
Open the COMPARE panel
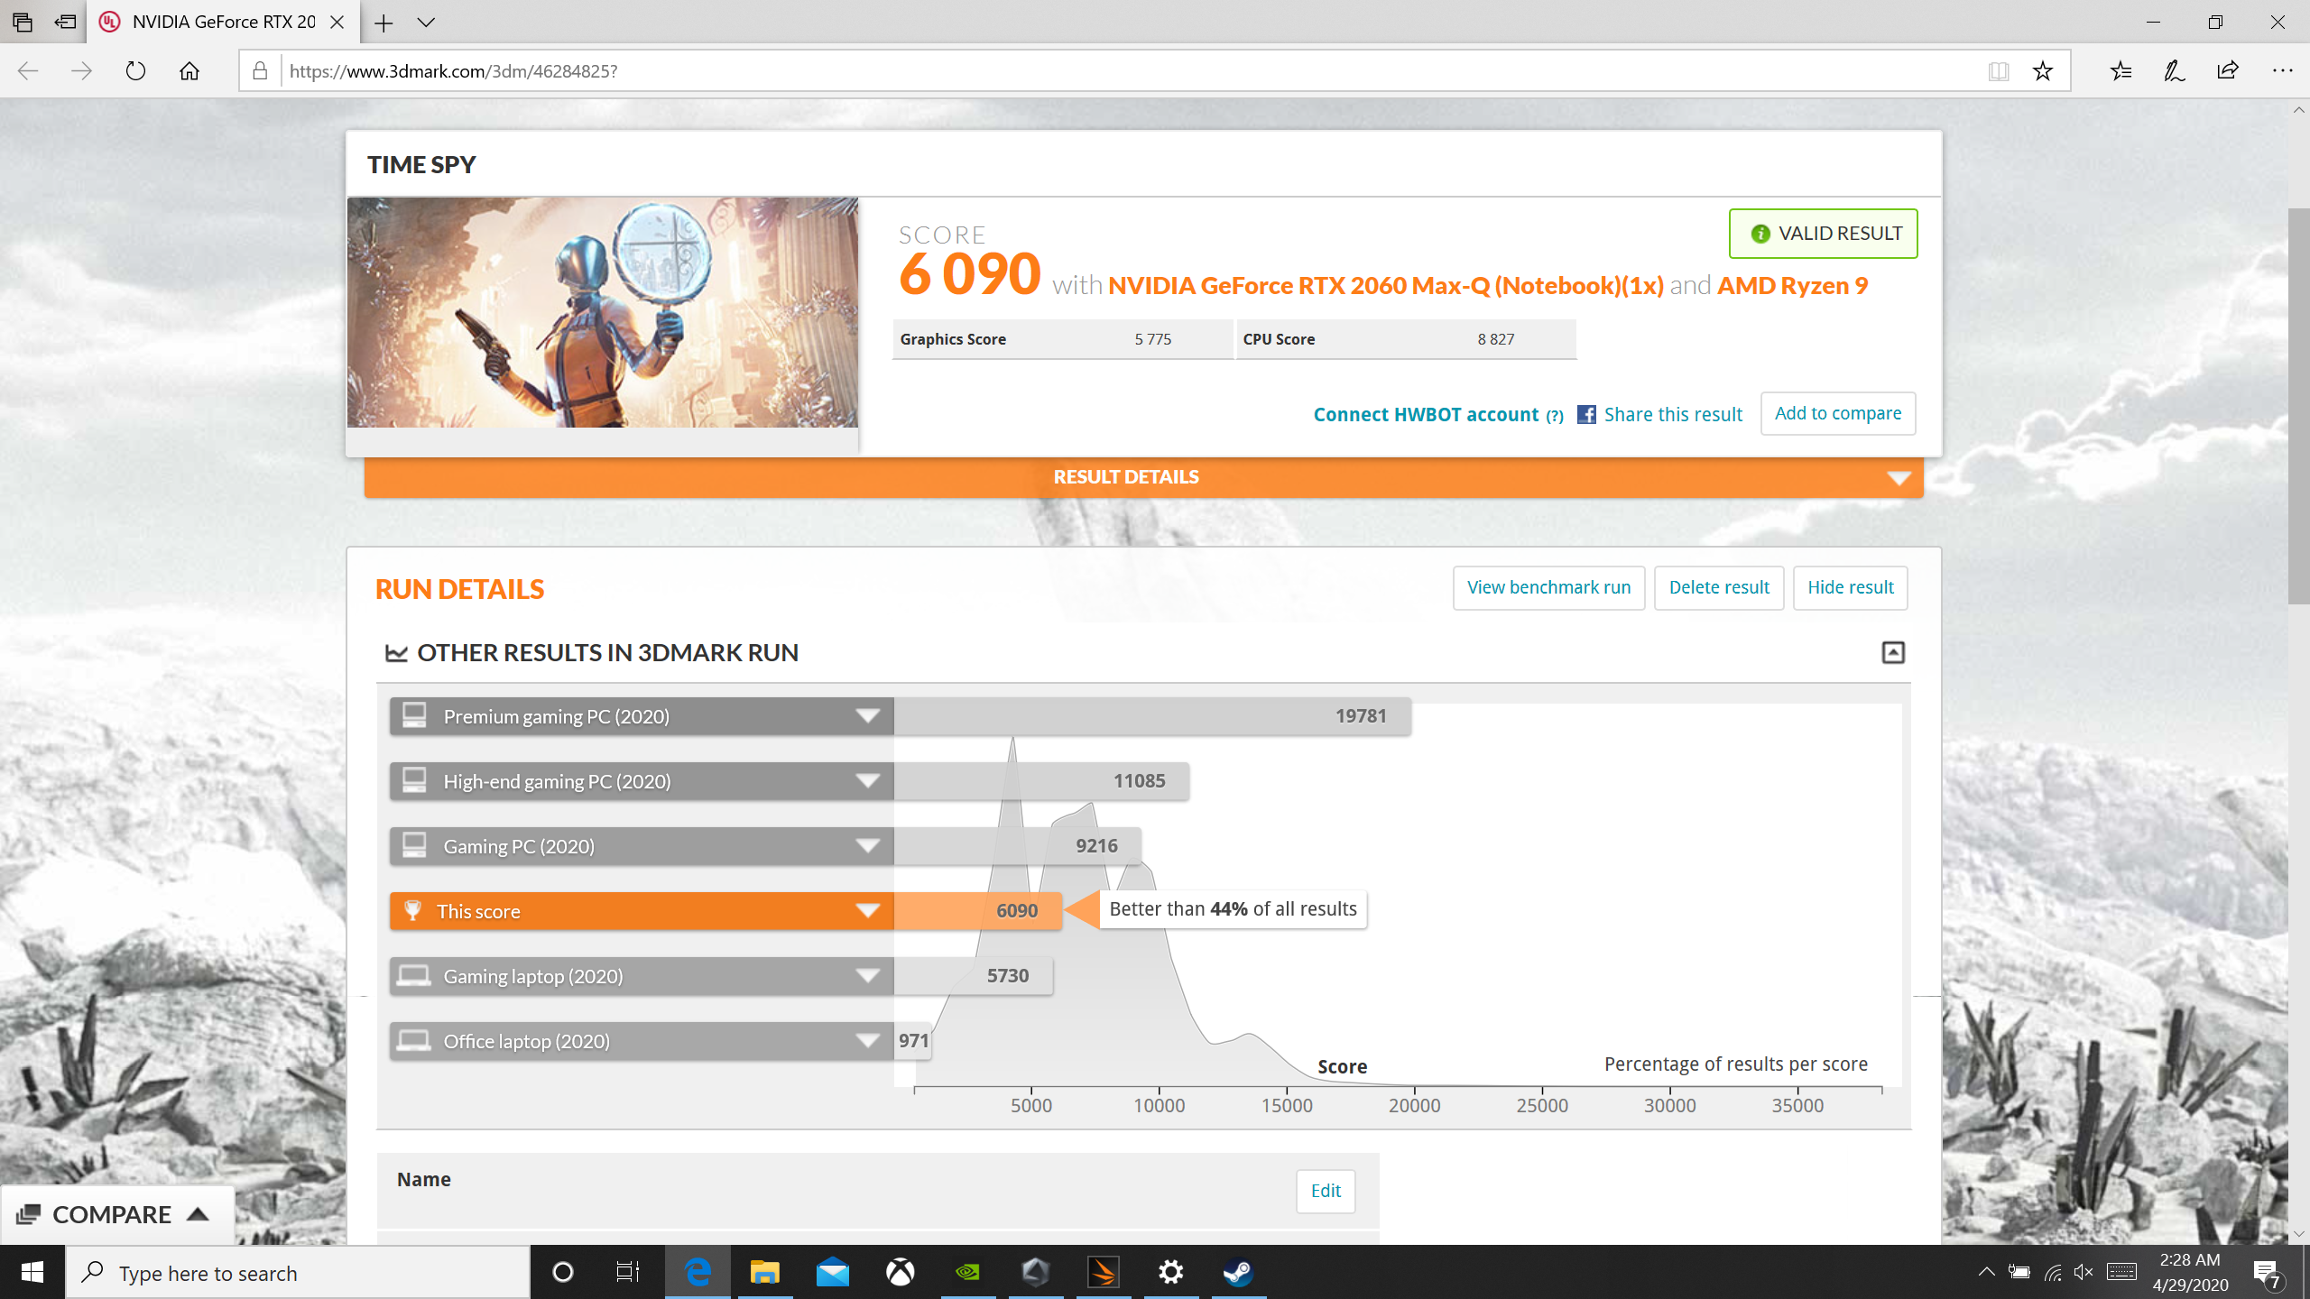pyautogui.click(x=117, y=1214)
